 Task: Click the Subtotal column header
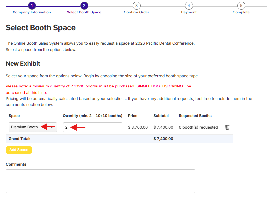[x=161, y=116]
